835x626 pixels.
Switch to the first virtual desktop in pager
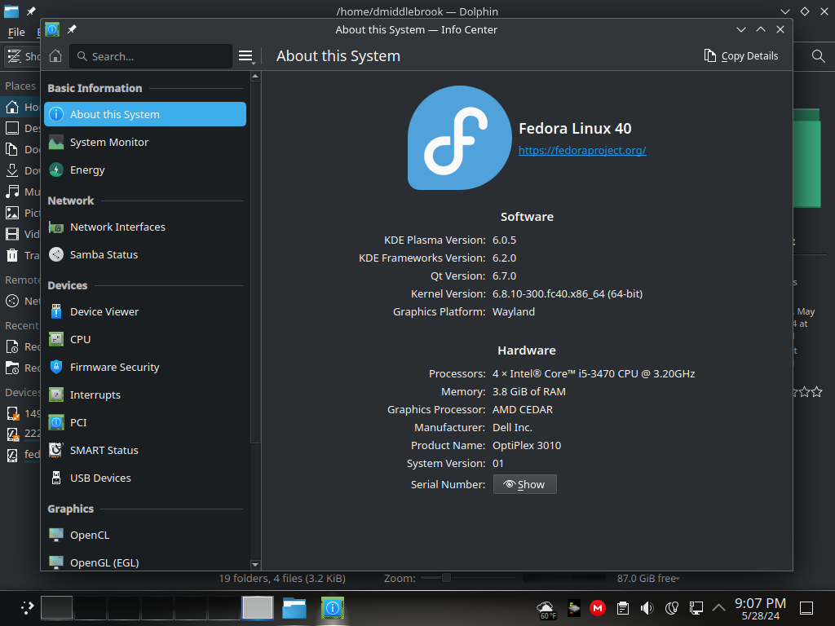[x=56, y=607]
